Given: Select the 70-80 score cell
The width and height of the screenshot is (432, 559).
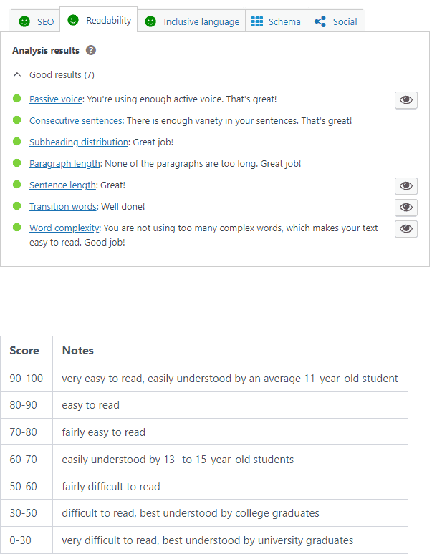Looking at the screenshot, I should (27, 432).
